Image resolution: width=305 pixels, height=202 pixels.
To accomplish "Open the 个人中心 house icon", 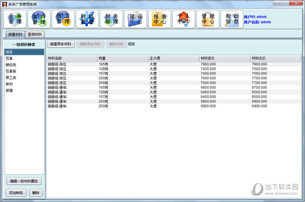I will [184, 19].
